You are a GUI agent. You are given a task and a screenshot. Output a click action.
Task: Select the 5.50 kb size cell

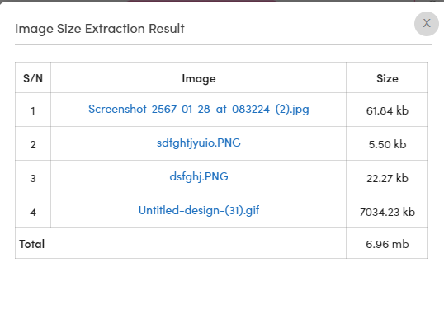[387, 144]
